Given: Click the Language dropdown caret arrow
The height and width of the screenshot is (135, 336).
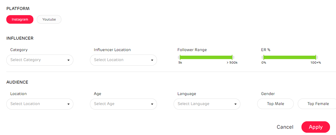Looking at the screenshot, I should 236,104.
